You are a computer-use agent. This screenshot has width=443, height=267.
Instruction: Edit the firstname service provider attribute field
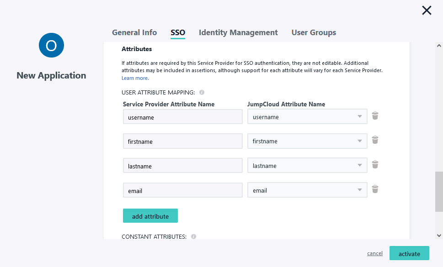[183, 141]
